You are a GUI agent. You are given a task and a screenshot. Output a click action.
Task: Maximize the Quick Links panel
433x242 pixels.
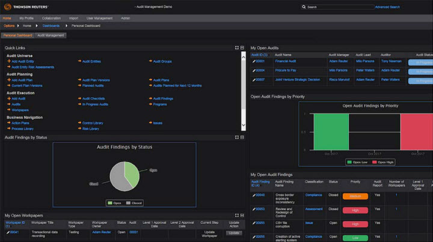(237, 47)
